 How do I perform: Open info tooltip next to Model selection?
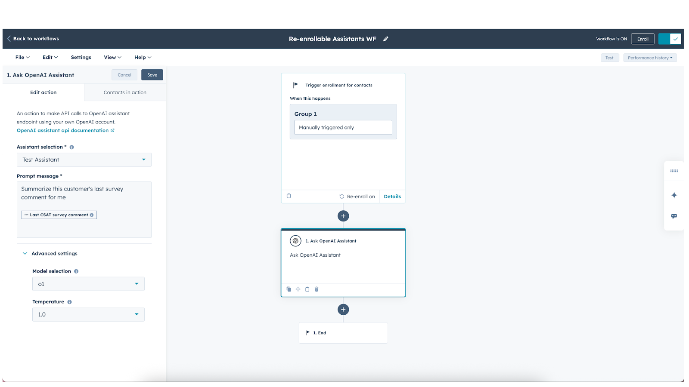click(x=76, y=271)
